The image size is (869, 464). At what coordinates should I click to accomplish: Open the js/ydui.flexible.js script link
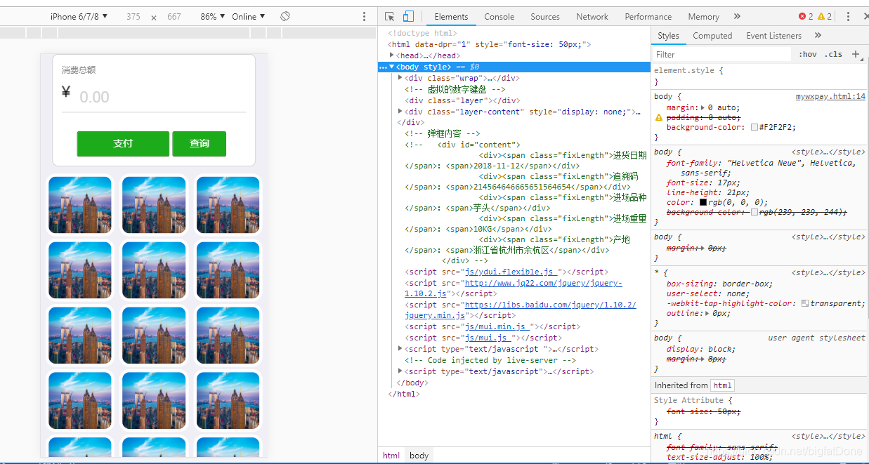pyautogui.click(x=512, y=272)
